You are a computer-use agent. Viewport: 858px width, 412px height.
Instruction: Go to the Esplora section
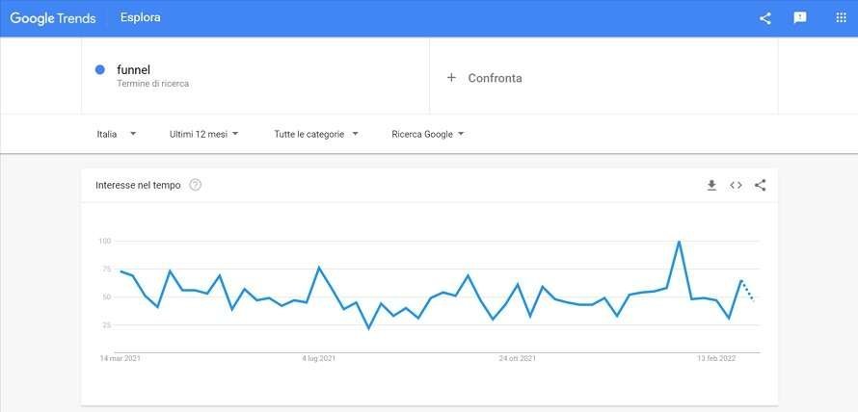(141, 17)
